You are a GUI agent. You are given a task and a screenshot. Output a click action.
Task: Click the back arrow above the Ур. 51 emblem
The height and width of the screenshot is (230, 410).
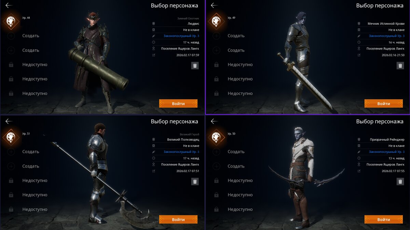tap(9, 121)
